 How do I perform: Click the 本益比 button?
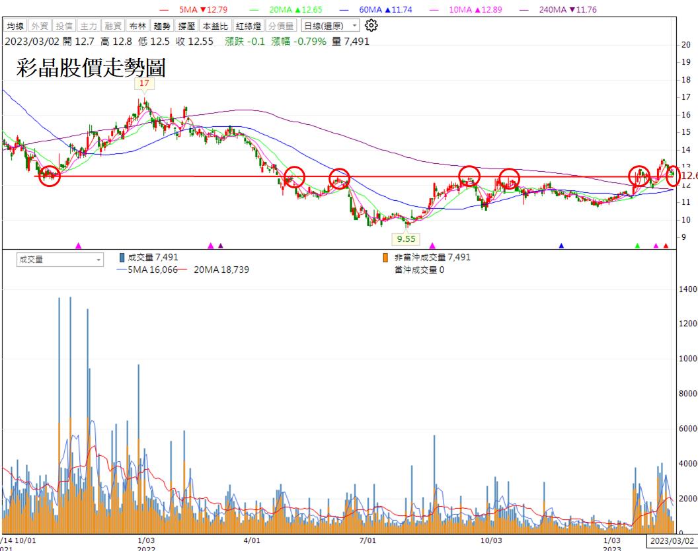coord(215,26)
